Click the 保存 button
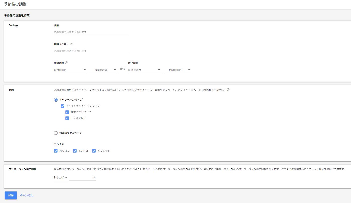Screen dimensions: 351x203 coord(11,195)
